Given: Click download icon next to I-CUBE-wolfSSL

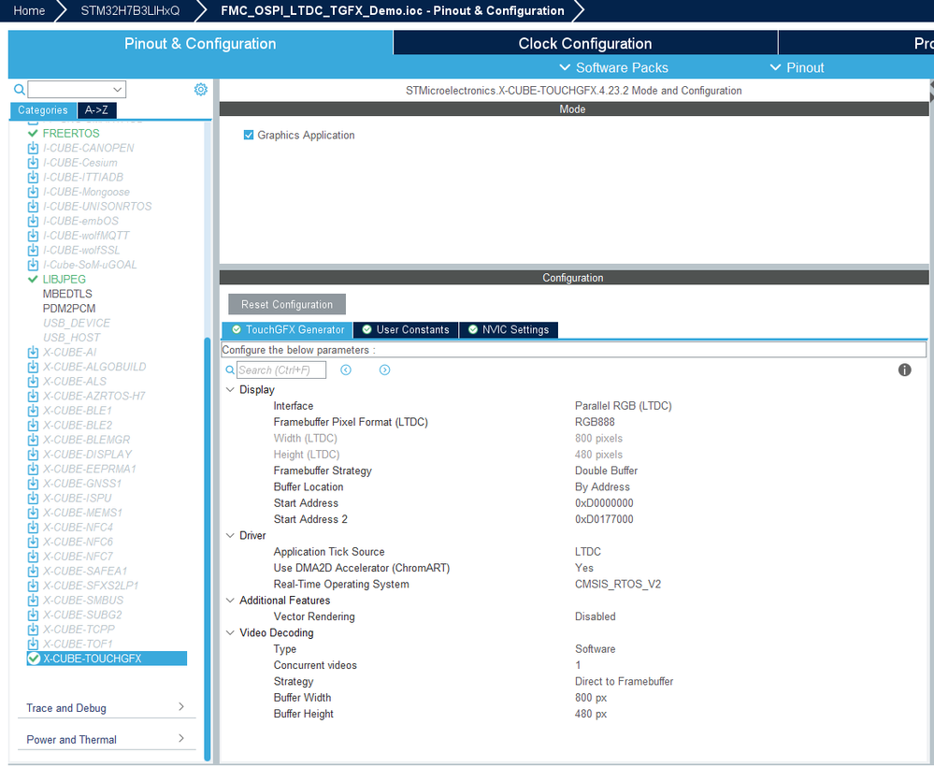Looking at the screenshot, I should point(34,251).
